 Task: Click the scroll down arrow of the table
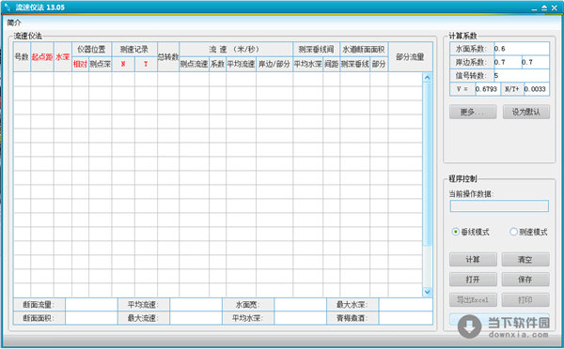point(428,292)
